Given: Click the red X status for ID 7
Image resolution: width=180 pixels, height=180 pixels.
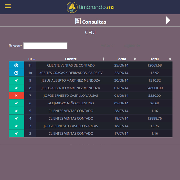Looking at the screenshot, I should tap(16, 95).
